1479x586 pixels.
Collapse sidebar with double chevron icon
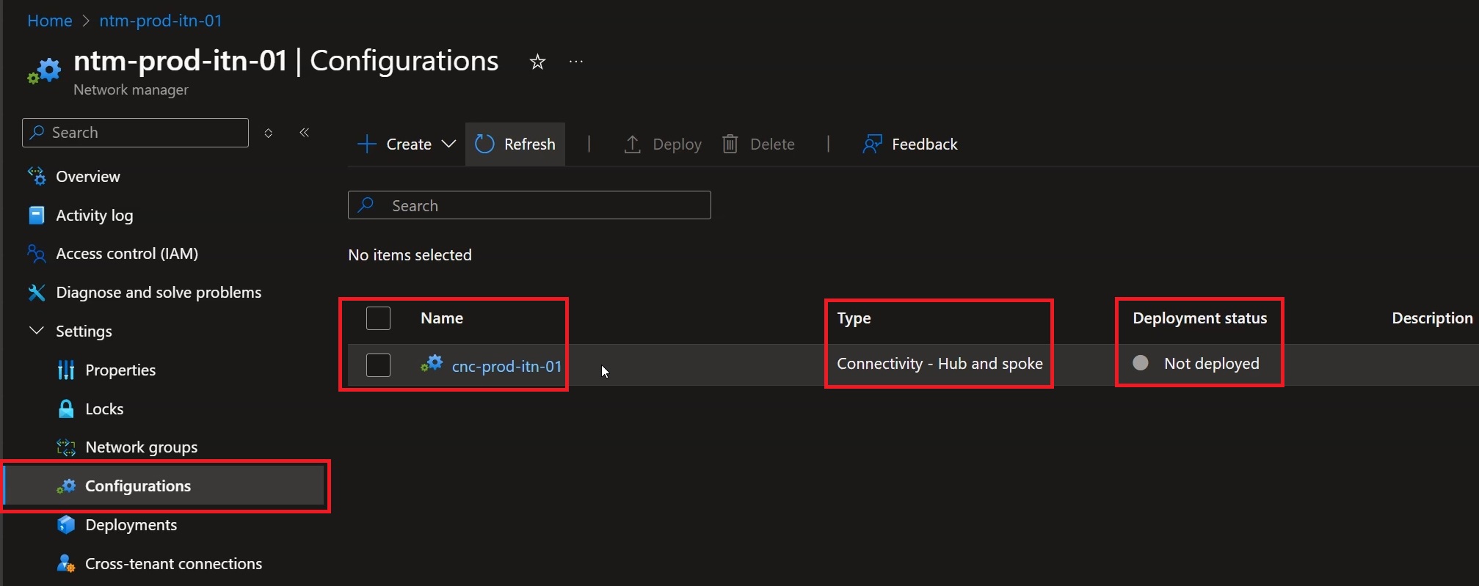(x=305, y=133)
